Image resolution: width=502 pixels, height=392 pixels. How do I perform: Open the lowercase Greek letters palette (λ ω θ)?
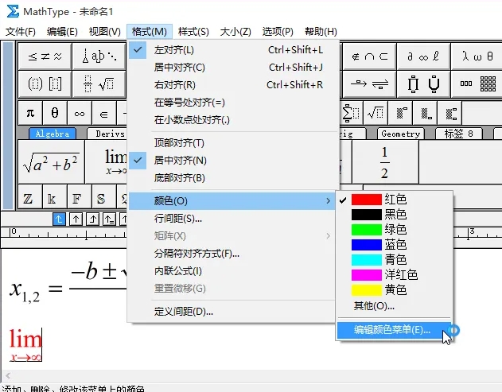point(477,56)
